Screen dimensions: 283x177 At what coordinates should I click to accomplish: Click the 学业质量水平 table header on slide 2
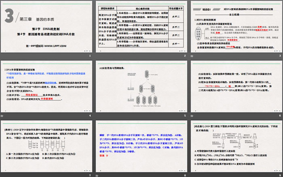pyautogui.click(x=176, y=9)
